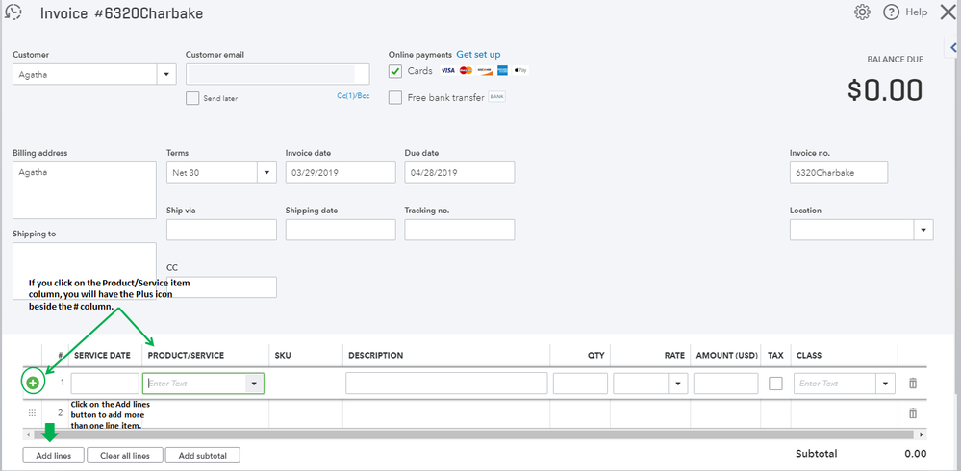Click the Tracking no. field

click(460, 230)
